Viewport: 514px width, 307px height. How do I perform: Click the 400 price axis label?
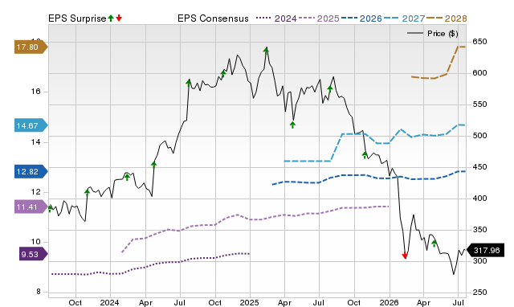coord(479,199)
